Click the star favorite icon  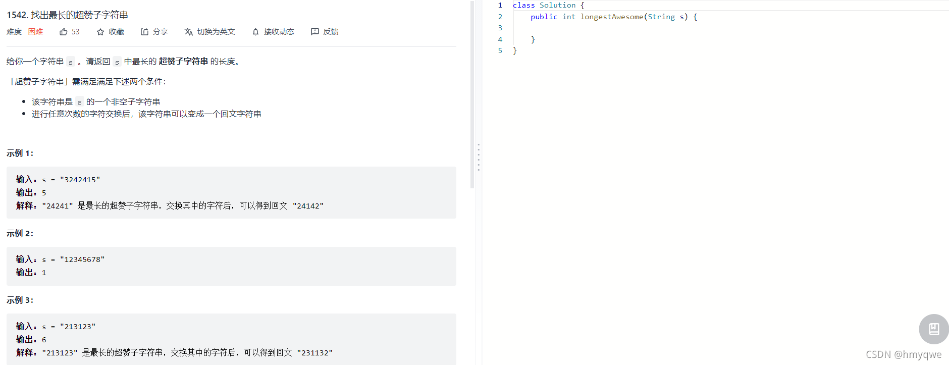click(x=100, y=32)
